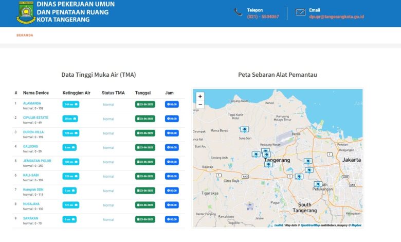
Task: Open the NUSAJAYA device link
Action: coord(31,204)
